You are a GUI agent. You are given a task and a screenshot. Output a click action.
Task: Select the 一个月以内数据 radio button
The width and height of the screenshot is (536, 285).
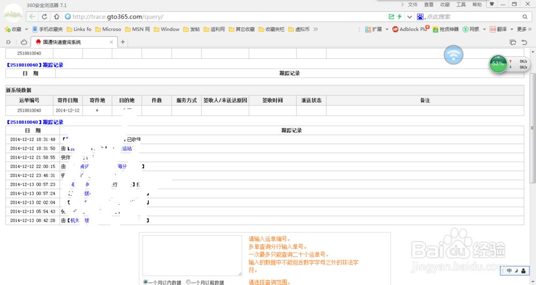click(x=146, y=282)
